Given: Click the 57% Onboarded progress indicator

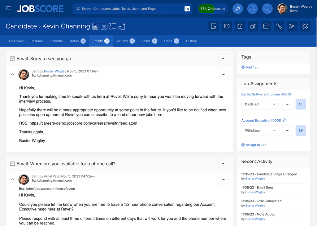Looking at the screenshot, I should [x=213, y=9].
